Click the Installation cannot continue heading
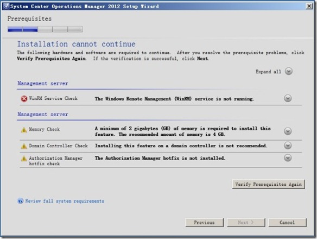 point(76,44)
